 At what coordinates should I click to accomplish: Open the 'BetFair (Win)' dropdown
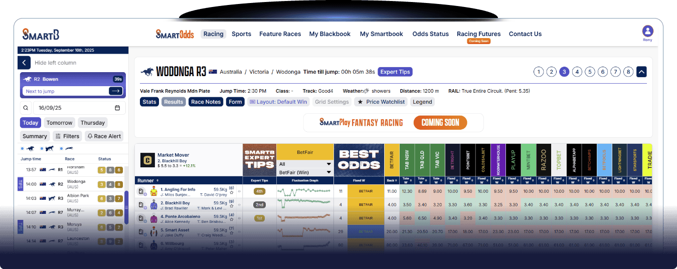tap(305, 172)
